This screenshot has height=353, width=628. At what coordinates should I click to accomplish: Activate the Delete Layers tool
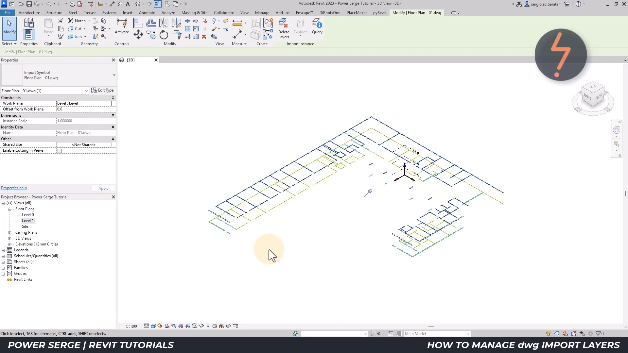pyautogui.click(x=283, y=28)
